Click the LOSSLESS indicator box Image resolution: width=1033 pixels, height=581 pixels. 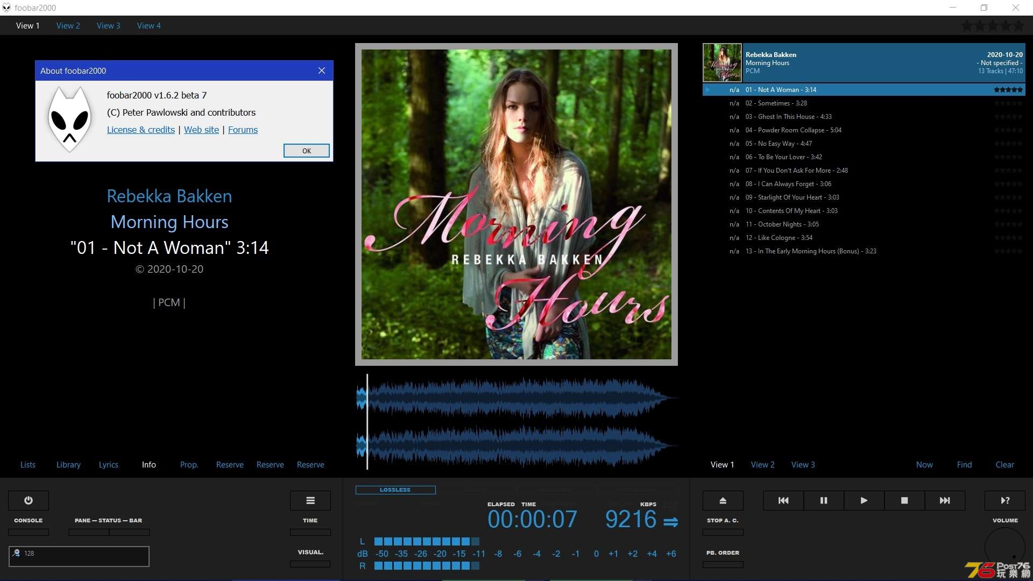click(395, 490)
